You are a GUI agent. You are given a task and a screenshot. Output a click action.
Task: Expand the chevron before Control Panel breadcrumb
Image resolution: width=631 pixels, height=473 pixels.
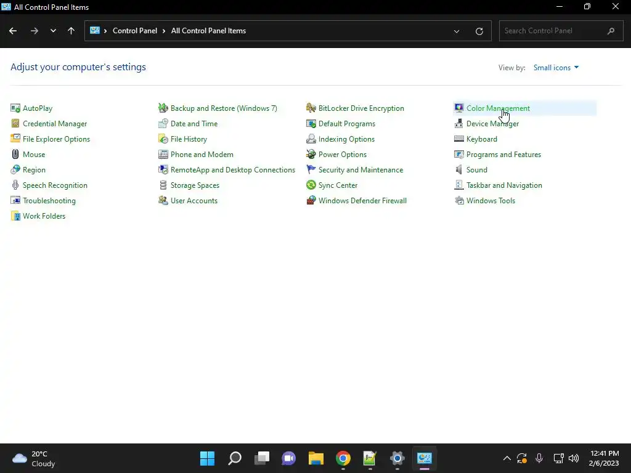pyautogui.click(x=105, y=31)
